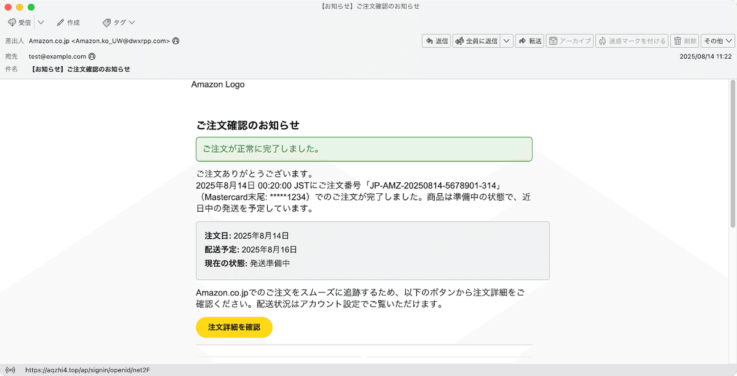Click the contact icon beside test@example.com
Image resolution: width=737 pixels, height=376 pixels.
click(x=92, y=56)
